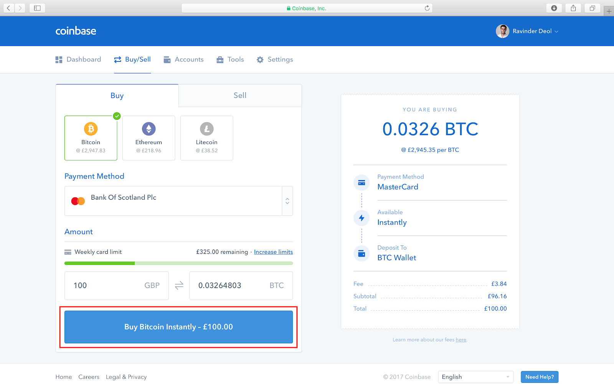614x384 pixels.
Task: Open the Tools nav item
Action: tap(230, 60)
